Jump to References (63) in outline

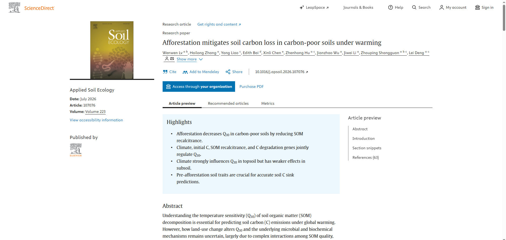click(x=366, y=157)
